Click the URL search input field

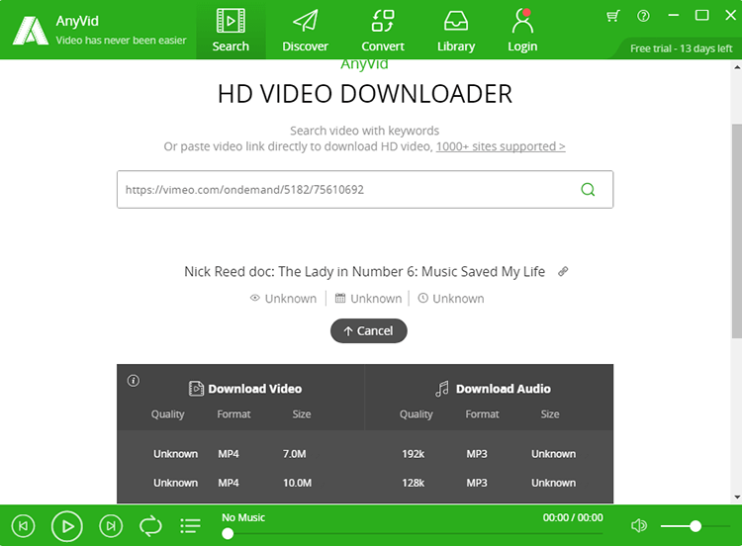tap(365, 189)
